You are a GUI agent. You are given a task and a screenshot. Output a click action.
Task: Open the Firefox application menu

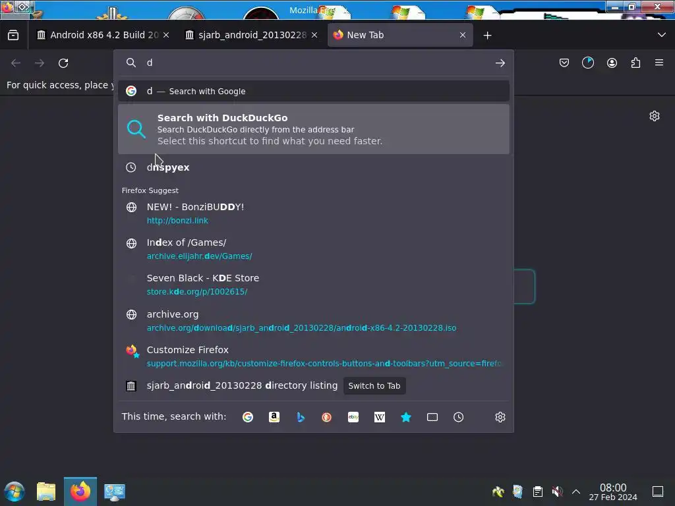[659, 63]
